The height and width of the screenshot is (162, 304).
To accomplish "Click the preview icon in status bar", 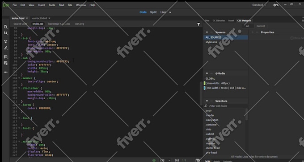I will (x=198, y=160).
